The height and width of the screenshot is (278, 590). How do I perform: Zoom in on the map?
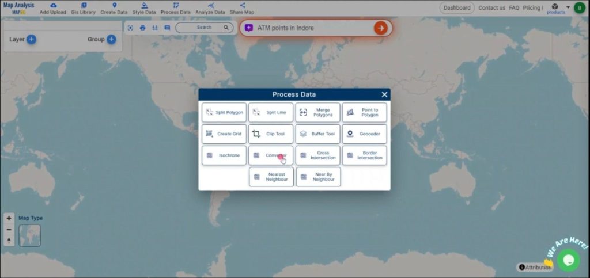[9, 219]
